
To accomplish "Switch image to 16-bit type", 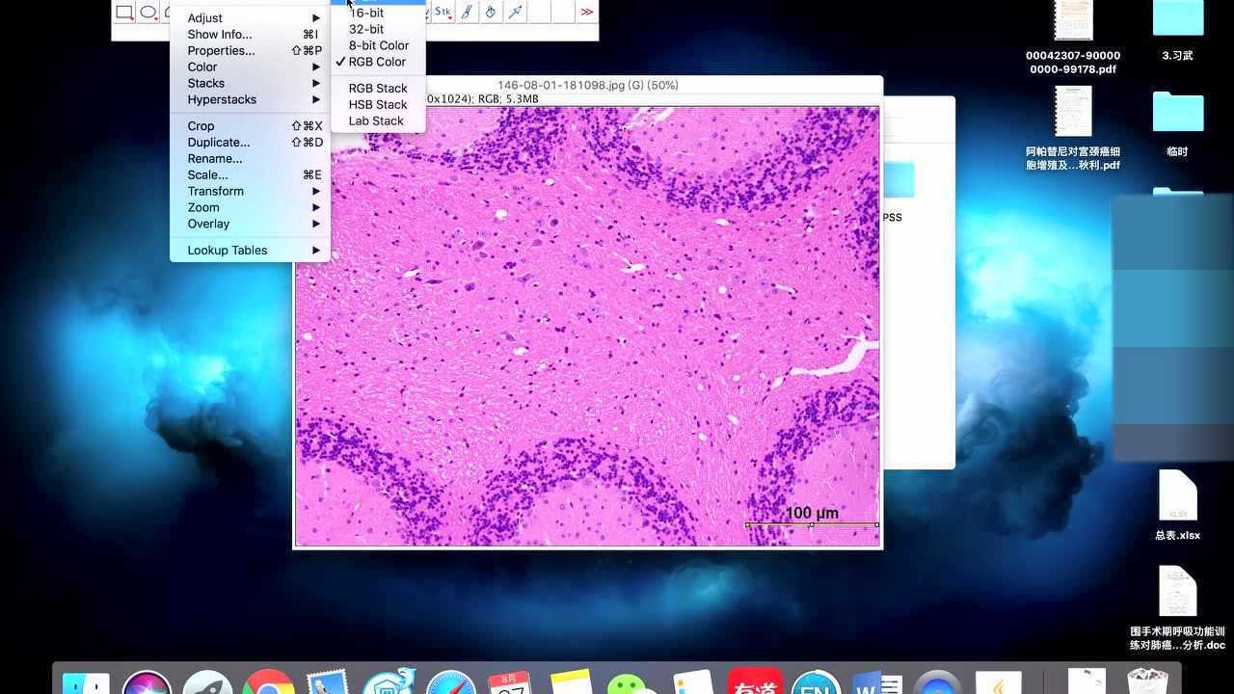I will (x=365, y=13).
